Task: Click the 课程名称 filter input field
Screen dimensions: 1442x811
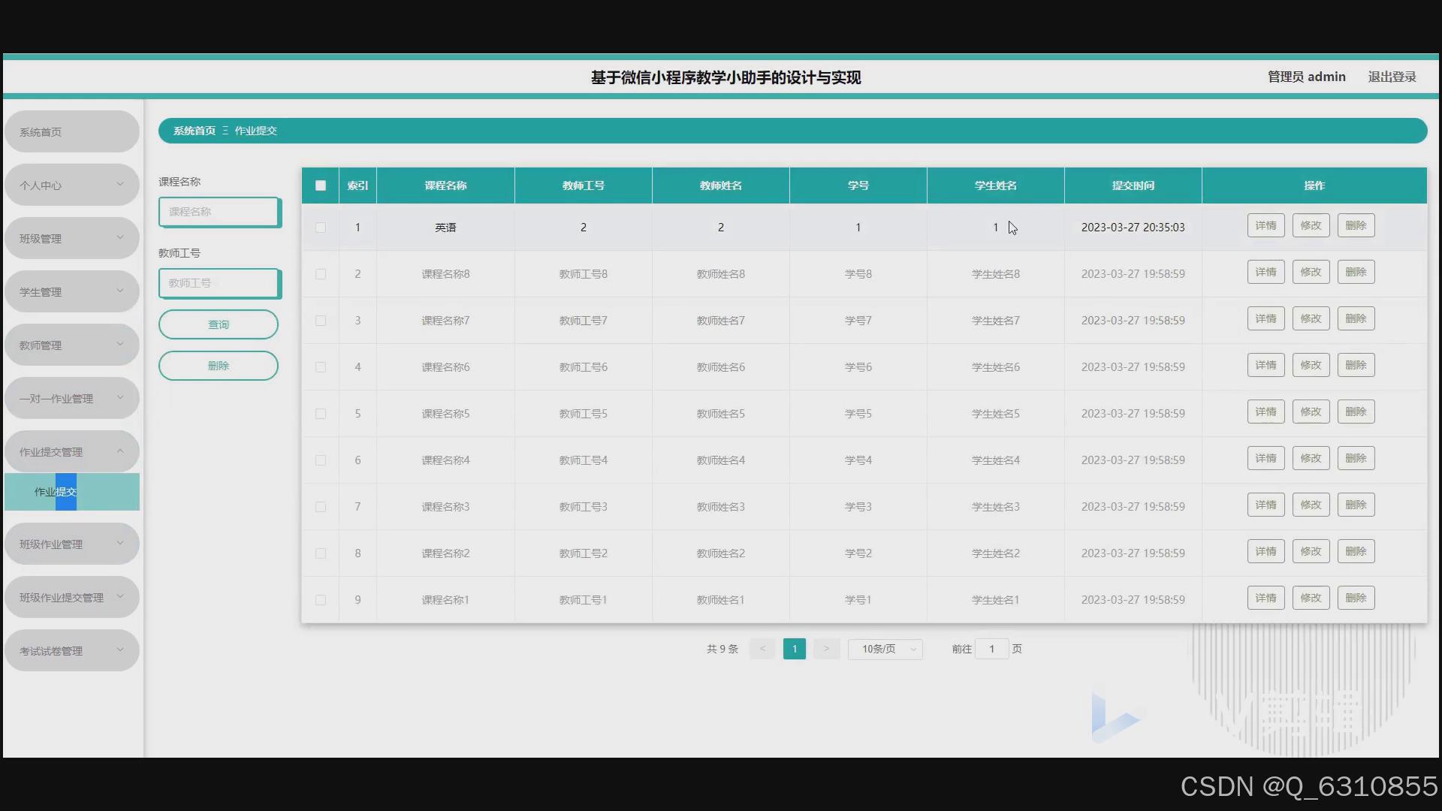Action: pyautogui.click(x=219, y=212)
